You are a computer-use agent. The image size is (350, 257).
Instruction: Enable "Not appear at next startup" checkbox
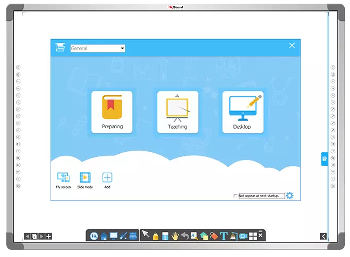coord(235,196)
